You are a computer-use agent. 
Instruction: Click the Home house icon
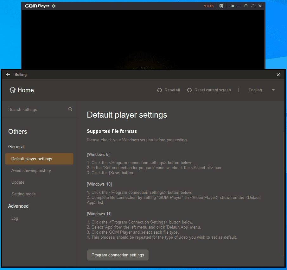pos(13,90)
